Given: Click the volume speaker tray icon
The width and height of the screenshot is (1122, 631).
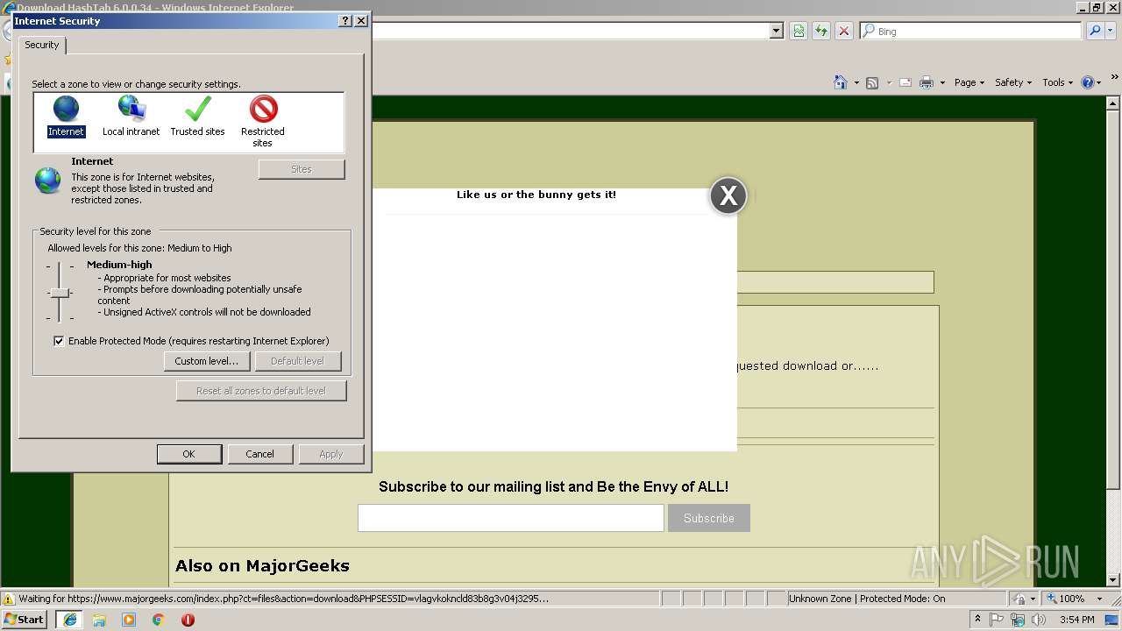Looking at the screenshot, I should pyautogui.click(x=1039, y=620).
